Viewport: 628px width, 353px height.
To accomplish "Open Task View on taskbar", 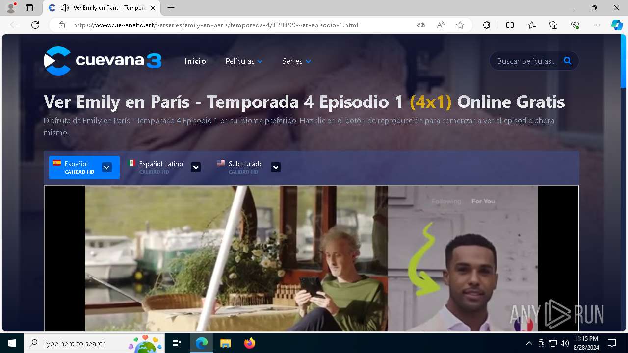I will 177,343.
